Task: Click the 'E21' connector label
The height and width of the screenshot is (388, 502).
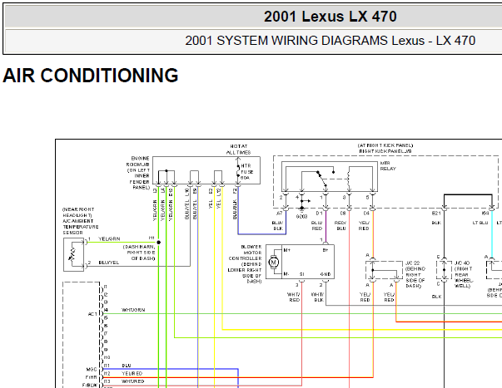Action: [x=436, y=213]
